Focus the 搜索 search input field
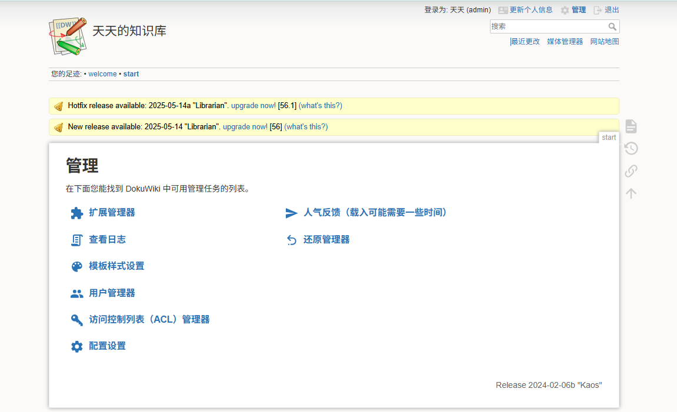This screenshot has height=412, width=677. pos(548,26)
